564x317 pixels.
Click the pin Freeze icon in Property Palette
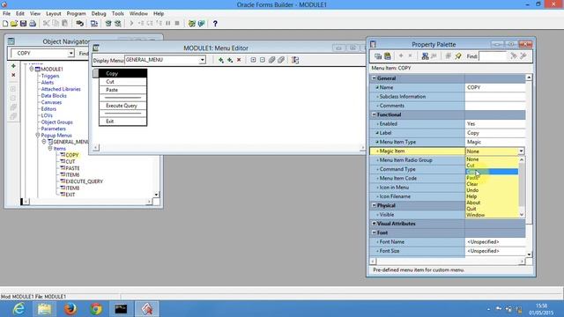coord(458,56)
